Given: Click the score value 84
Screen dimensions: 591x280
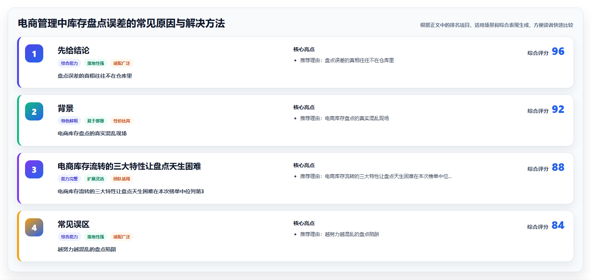Looking at the screenshot, I should click(x=558, y=225).
